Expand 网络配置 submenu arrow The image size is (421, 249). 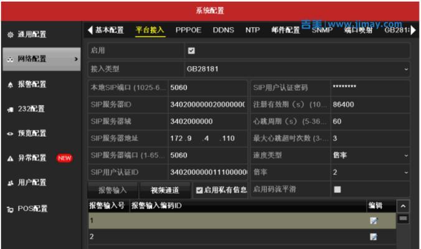[x=76, y=59]
